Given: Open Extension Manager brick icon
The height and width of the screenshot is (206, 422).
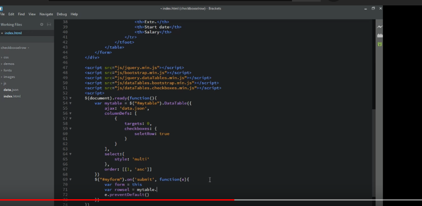Looking at the screenshot, I should (379, 35).
